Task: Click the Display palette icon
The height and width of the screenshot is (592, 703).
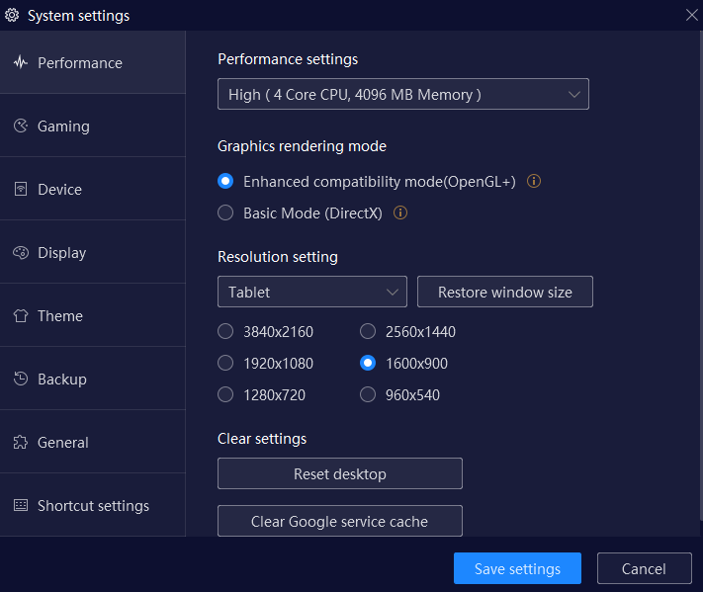Action: click(21, 253)
